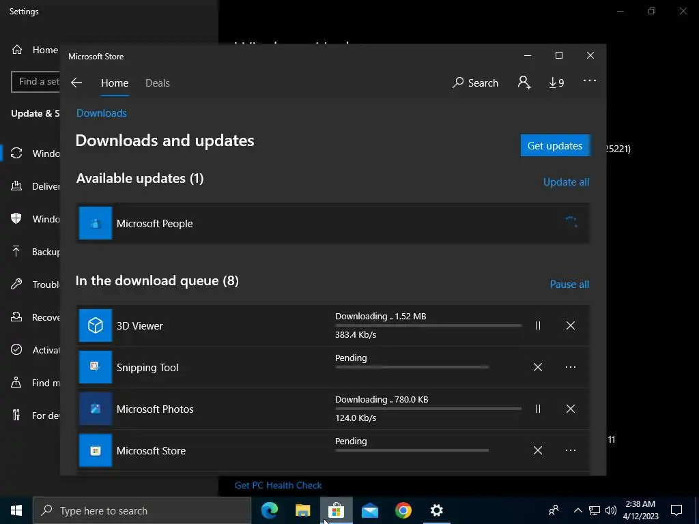
Task: Open more options for Microsoft Store row
Action: point(571,450)
